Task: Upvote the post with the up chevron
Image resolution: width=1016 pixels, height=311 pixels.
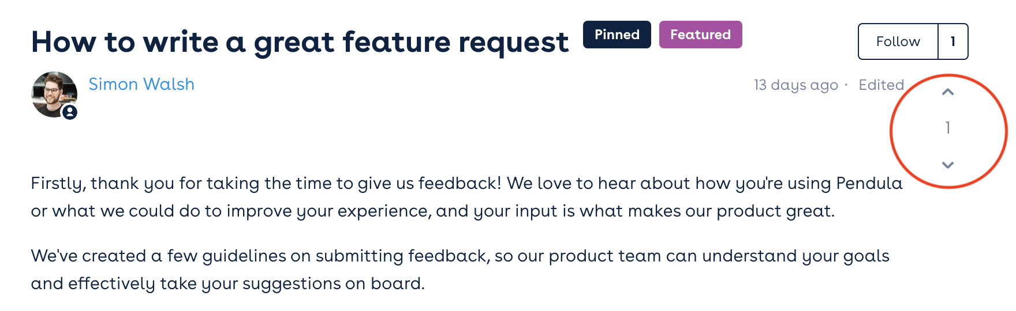Action: pyautogui.click(x=947, y=92)
